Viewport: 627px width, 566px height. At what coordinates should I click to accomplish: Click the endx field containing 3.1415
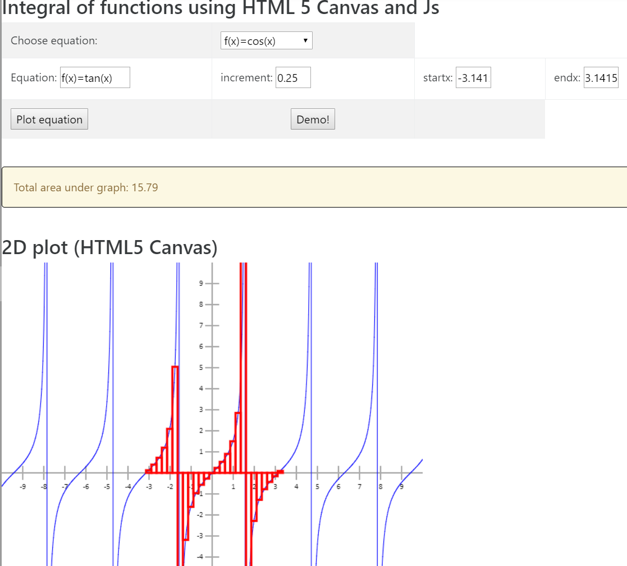click(x=600, y=78)
